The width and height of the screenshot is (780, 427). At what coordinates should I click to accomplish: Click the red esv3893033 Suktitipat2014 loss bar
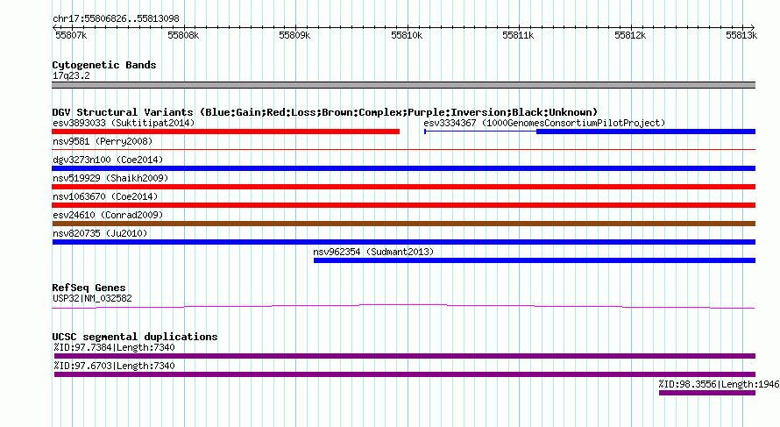click(x=226, y=132)
